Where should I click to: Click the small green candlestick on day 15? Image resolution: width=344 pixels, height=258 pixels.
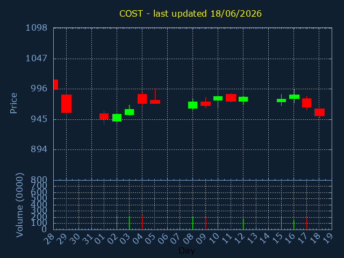pos(281,101)
